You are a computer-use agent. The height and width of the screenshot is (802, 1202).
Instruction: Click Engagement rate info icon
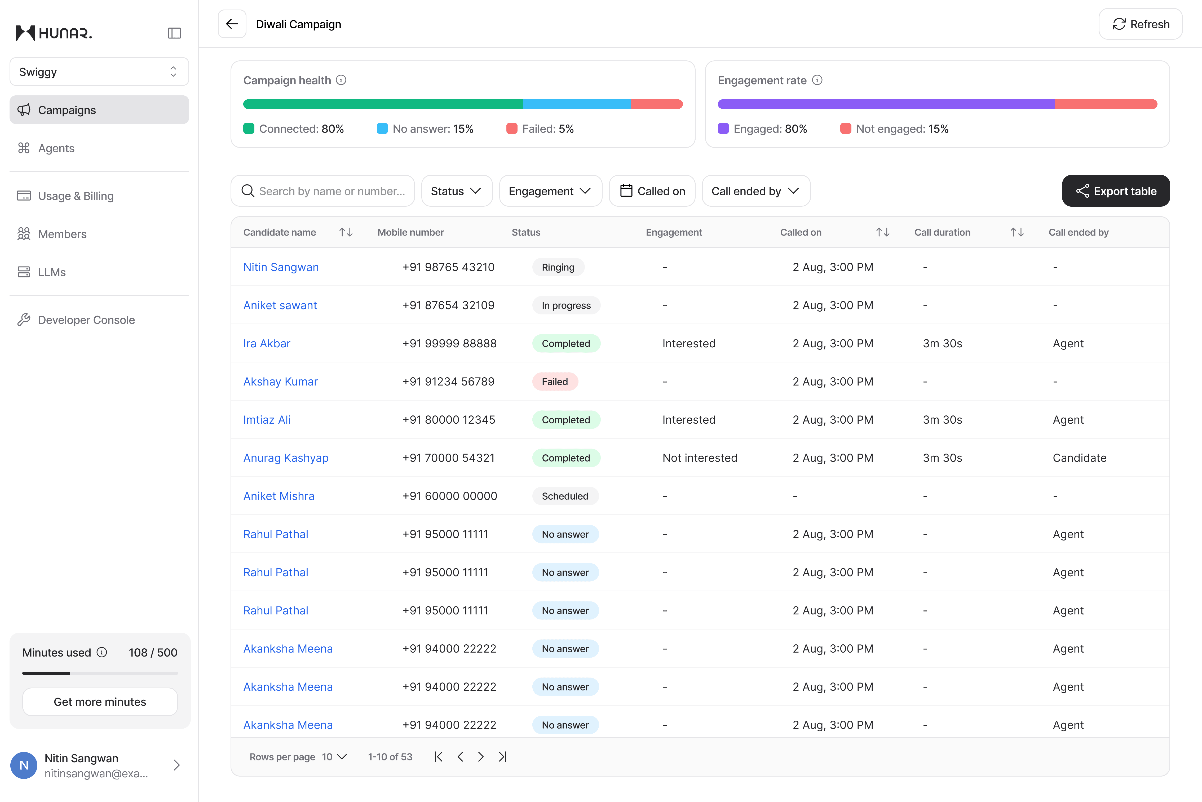[x=817, y=80]
